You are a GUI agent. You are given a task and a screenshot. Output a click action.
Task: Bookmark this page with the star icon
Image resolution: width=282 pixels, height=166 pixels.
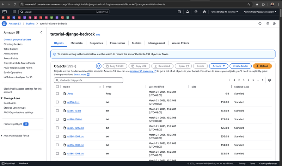pyautogui.click(x=249, y=4)
